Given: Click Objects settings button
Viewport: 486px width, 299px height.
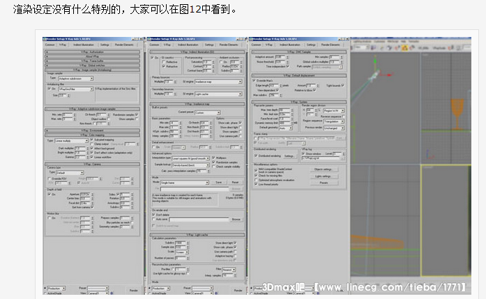Looking at the screenshot, I should click(324, 169).
